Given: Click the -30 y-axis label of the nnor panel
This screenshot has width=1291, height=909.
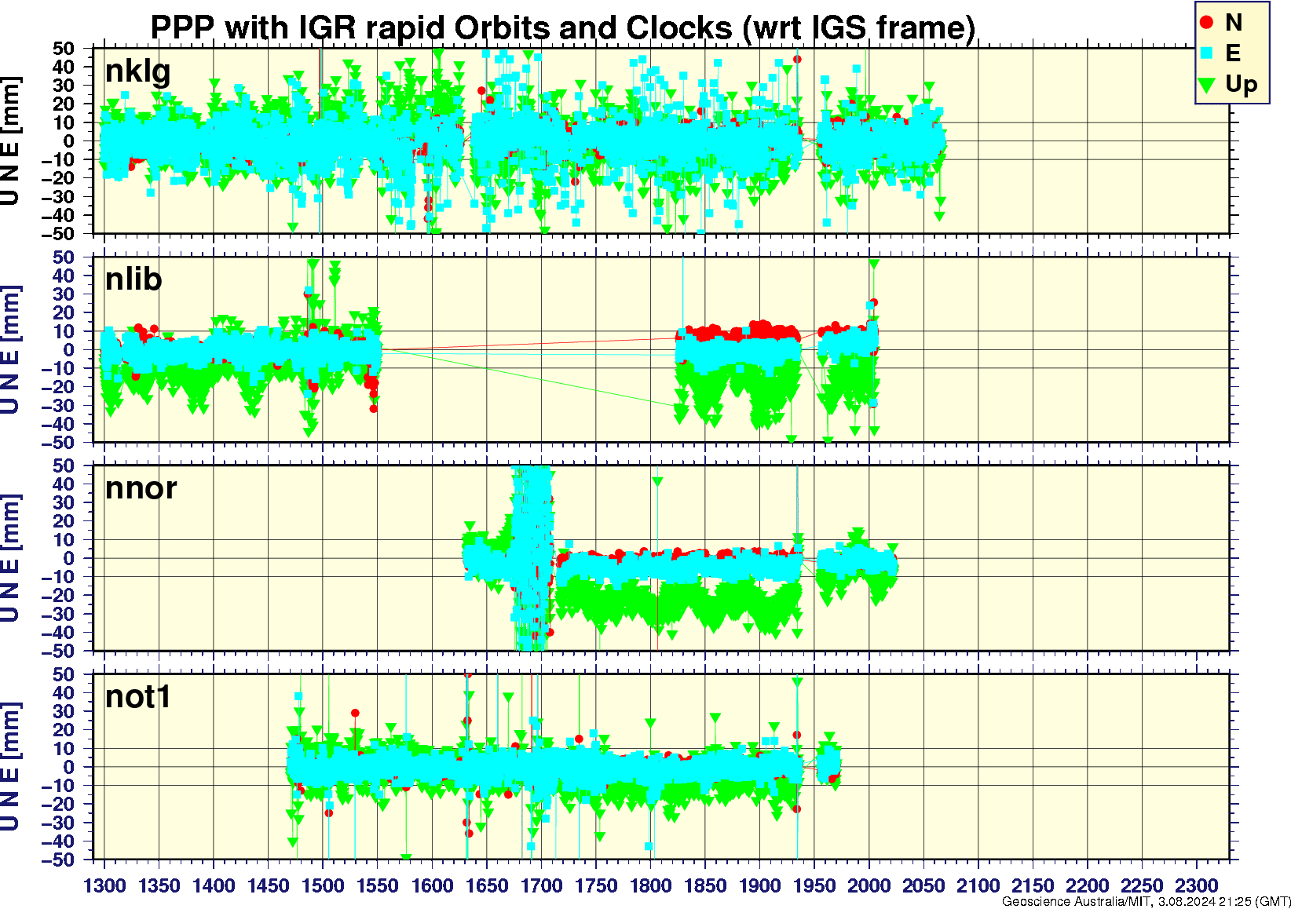Looking at the screenshot, I should pos(60,614).
